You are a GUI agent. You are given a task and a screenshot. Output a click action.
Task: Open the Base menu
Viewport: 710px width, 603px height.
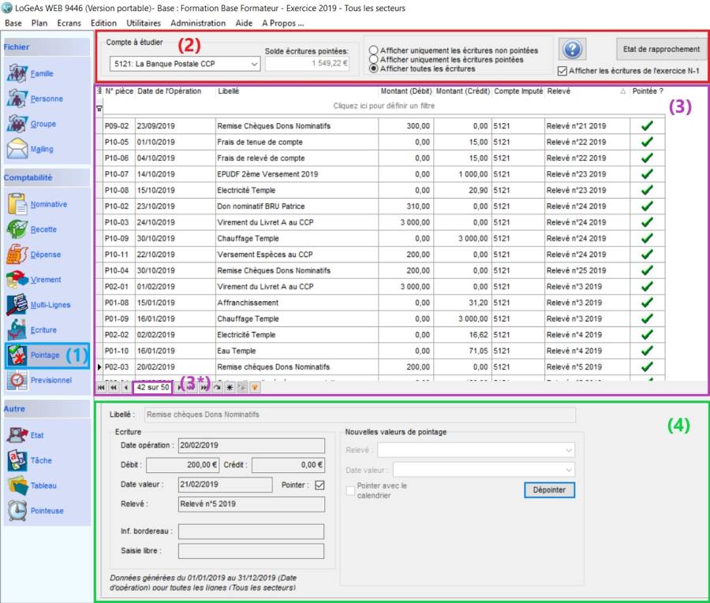pyautogui.click(x=13, y=23)
